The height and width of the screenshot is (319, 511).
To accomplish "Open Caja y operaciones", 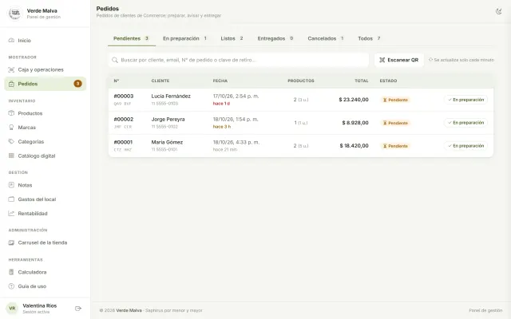I will [x=46, y=69].
